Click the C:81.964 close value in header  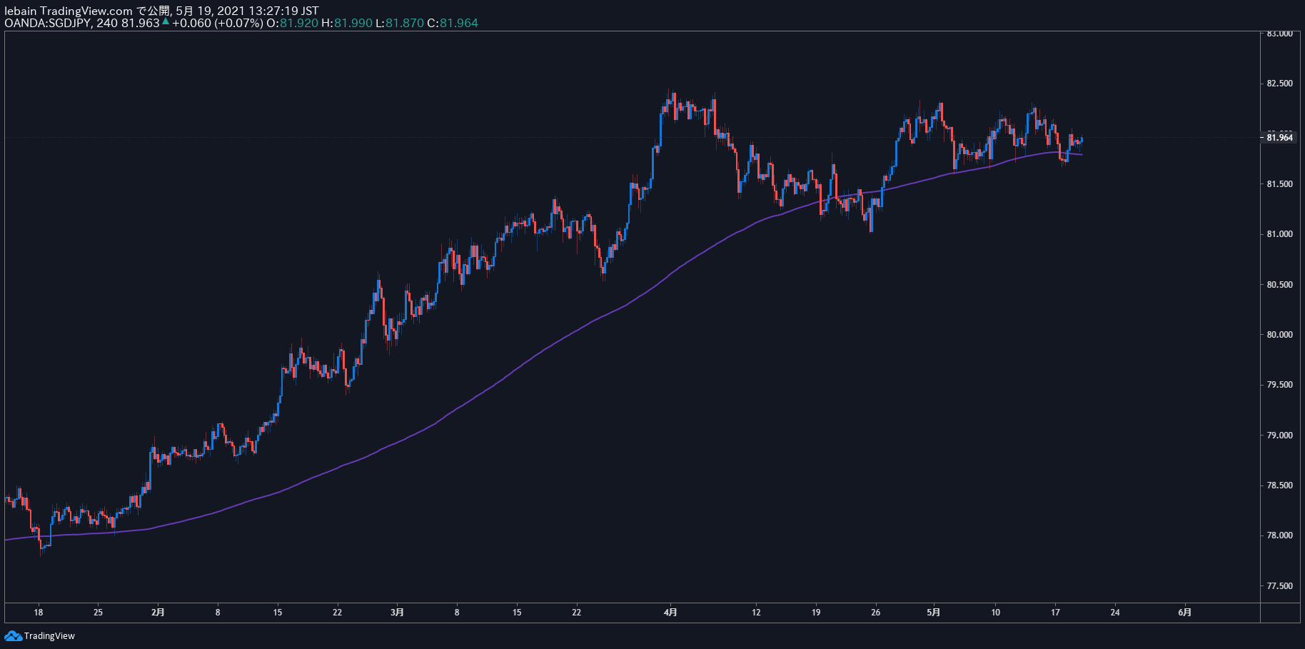point(453,23)
